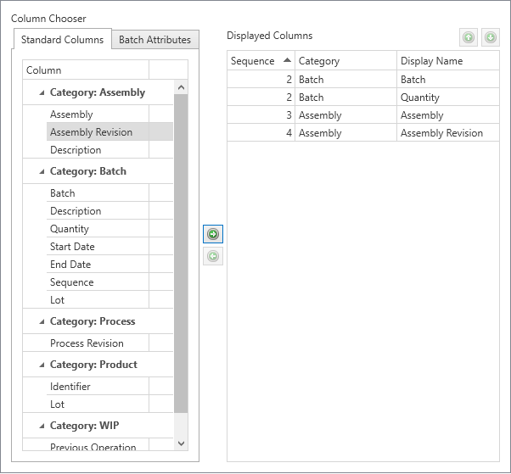Select Start Date under Category: Batch
511x474 pixels.
click(72, 247)
